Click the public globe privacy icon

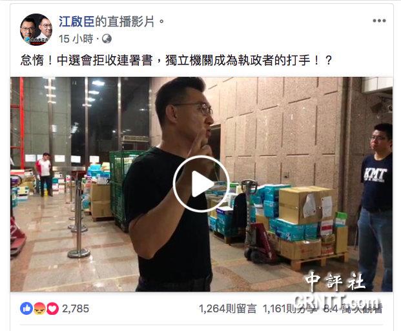point(107,39)
